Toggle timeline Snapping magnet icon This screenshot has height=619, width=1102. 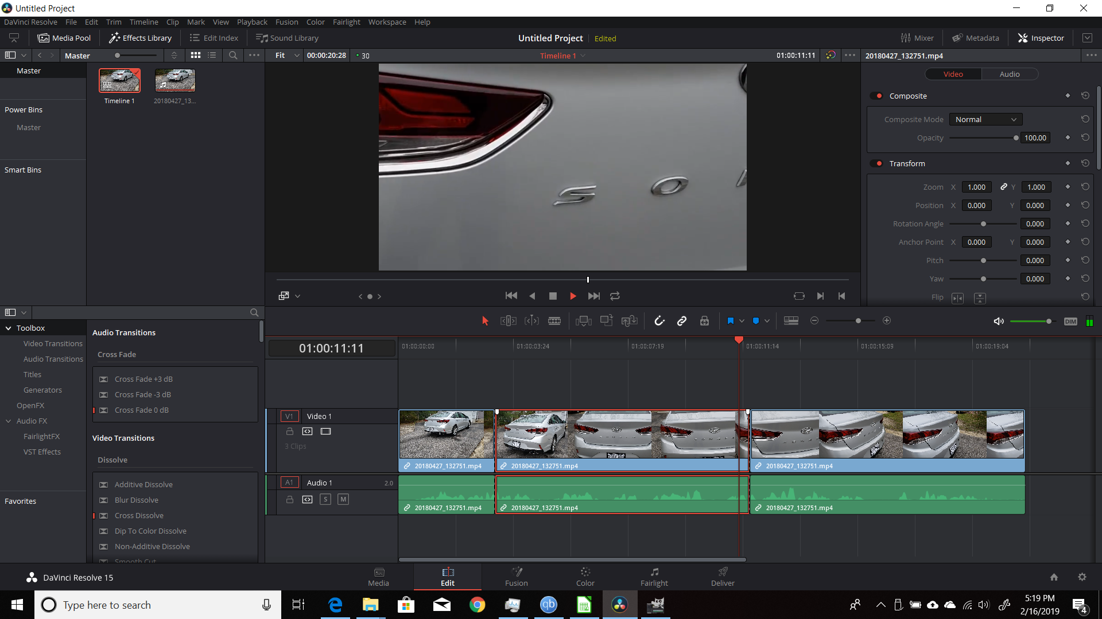pyautogui.click(x=659, y=321)
